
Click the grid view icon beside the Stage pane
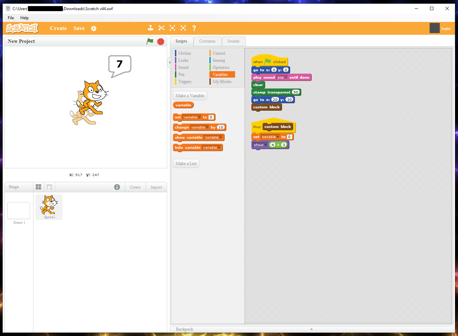(x=38, y=187)
